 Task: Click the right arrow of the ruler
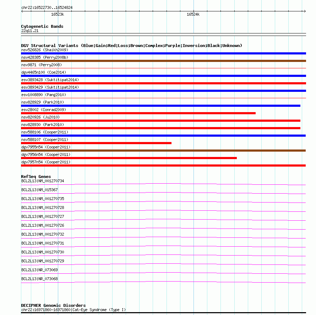(305, 11)
